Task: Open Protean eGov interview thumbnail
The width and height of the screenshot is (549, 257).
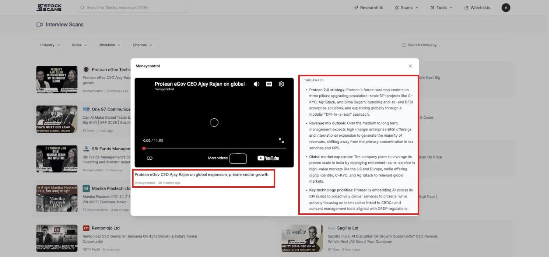Action: point(57,79)
